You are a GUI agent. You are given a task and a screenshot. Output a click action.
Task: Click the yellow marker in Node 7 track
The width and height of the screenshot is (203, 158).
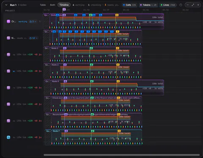tap(119, 131)
